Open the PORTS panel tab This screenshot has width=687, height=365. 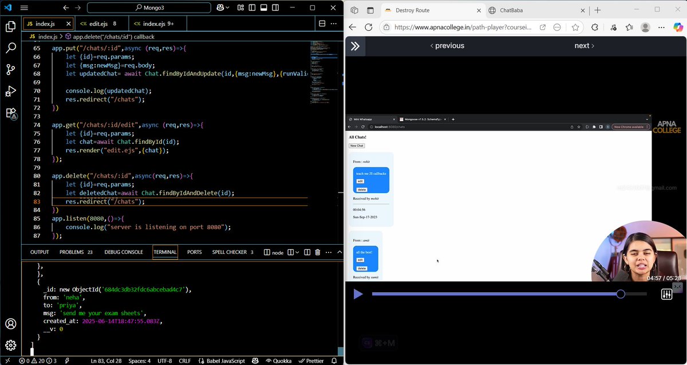coord(195,252)
